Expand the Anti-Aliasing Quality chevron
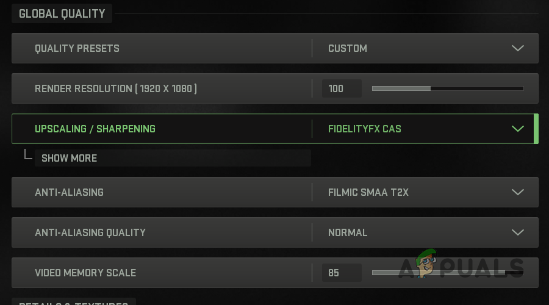Viewport: 549px width, 305px height. pos(517,232)
